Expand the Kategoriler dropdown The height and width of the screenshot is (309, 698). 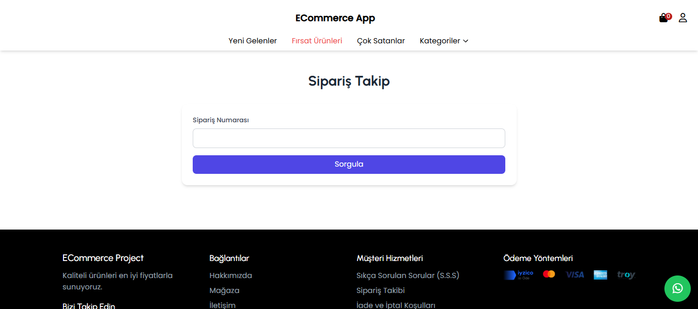coord(443,41)
